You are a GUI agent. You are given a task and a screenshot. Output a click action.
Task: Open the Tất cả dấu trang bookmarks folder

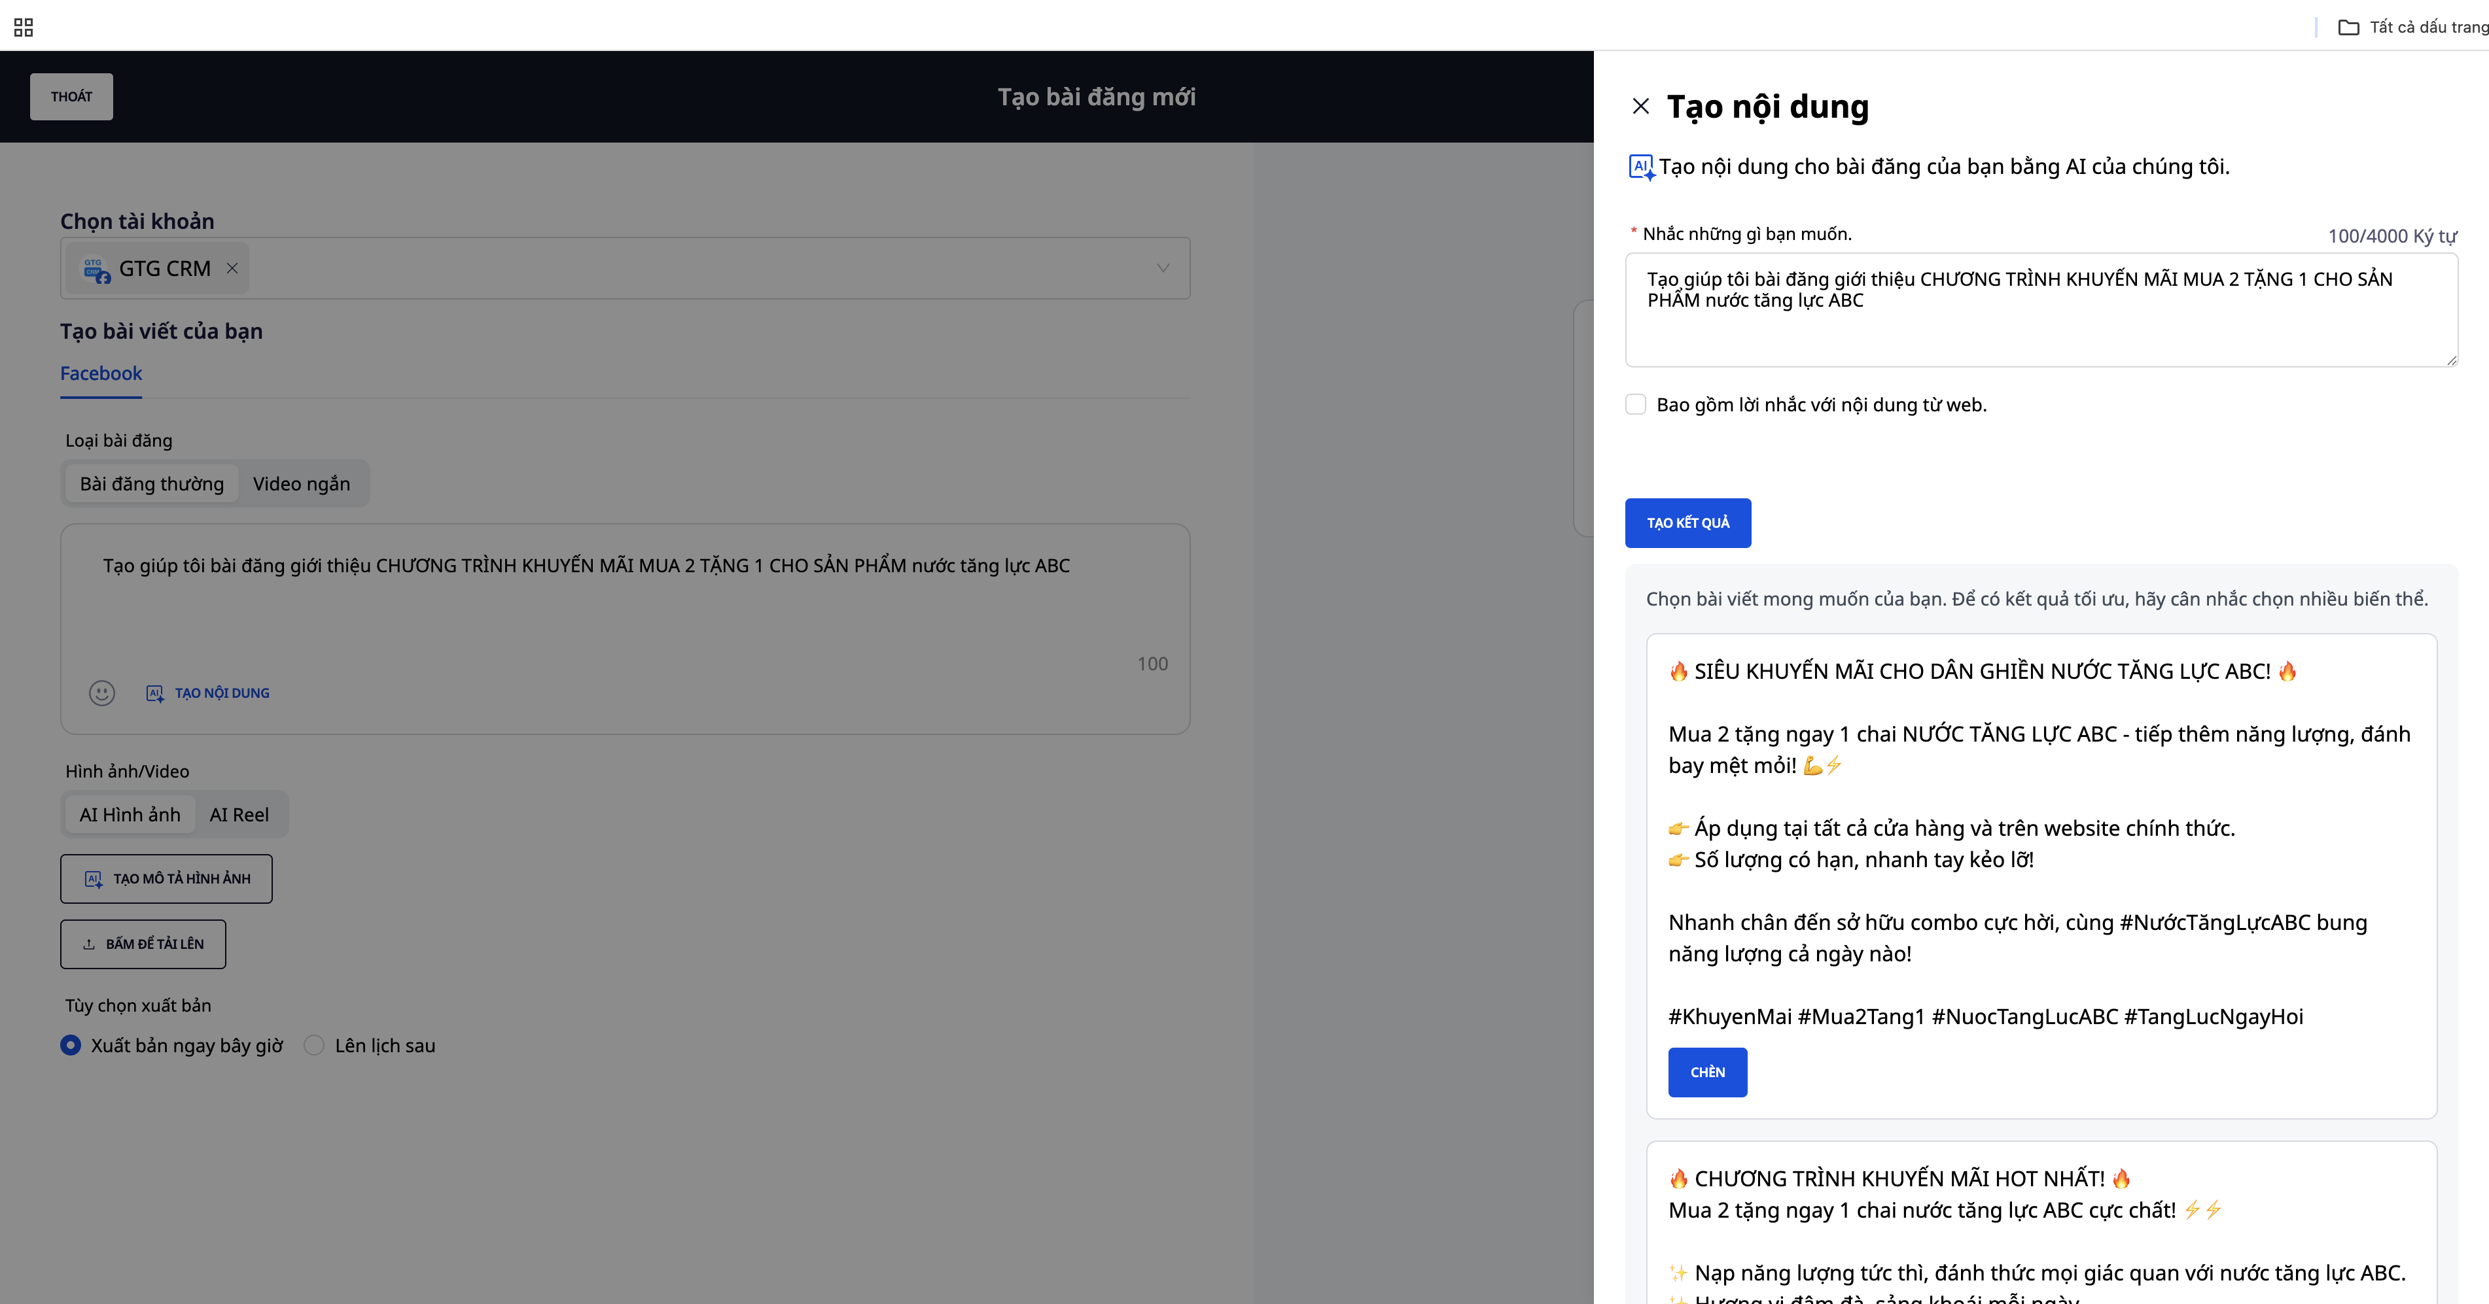click(2412, 27)
